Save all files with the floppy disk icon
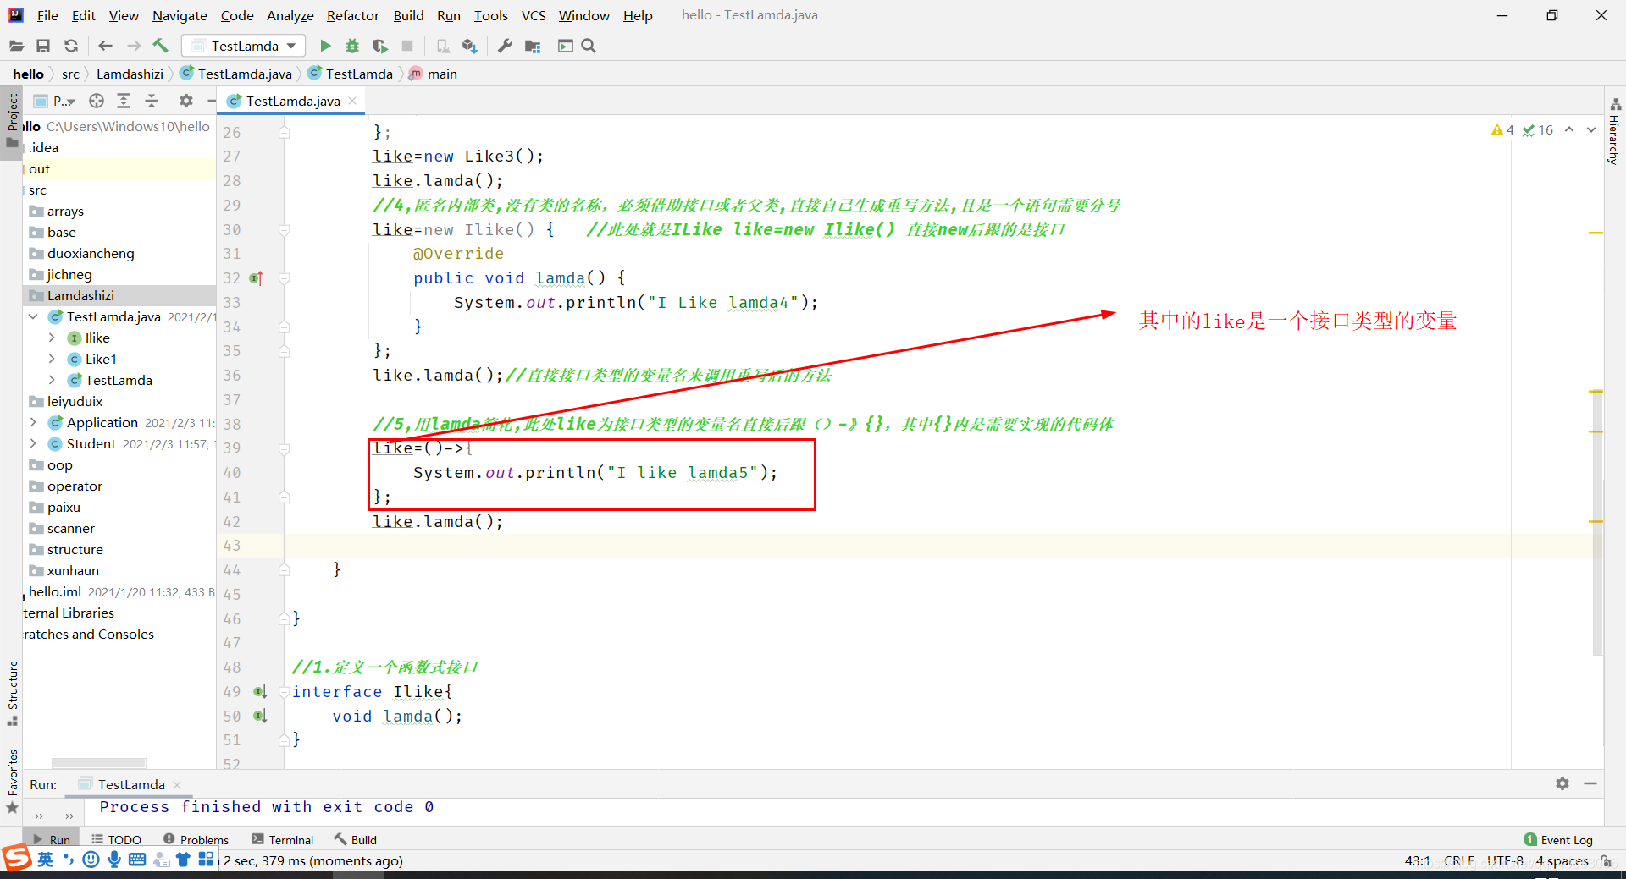Screen dimensions: 1626x879 tap(43, 46)
